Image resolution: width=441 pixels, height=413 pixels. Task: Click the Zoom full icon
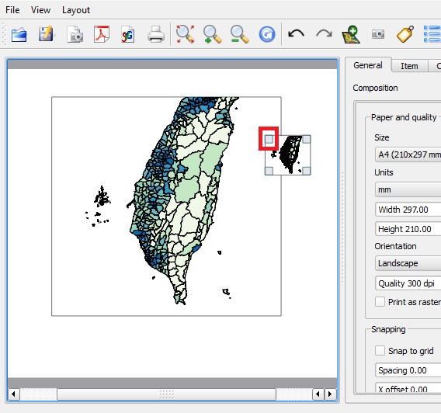[185, 34]
